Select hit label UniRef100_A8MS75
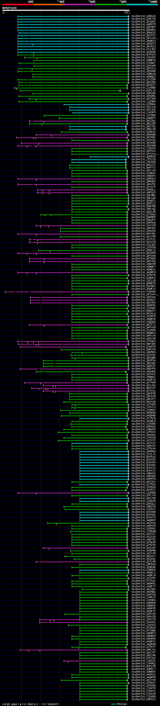This screenshot has width=160, height=706. [x=143, y=24]
